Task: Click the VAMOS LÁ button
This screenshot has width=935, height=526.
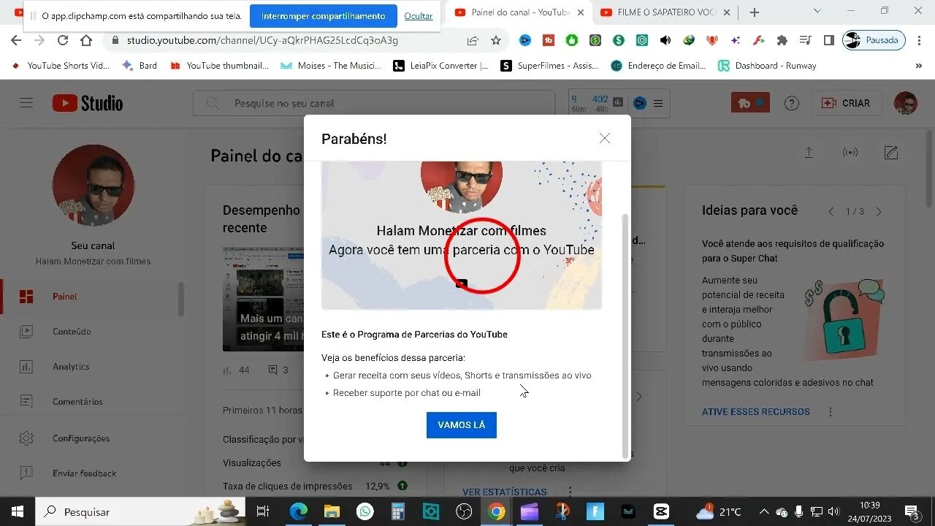Action: click(x=462, y=425)
